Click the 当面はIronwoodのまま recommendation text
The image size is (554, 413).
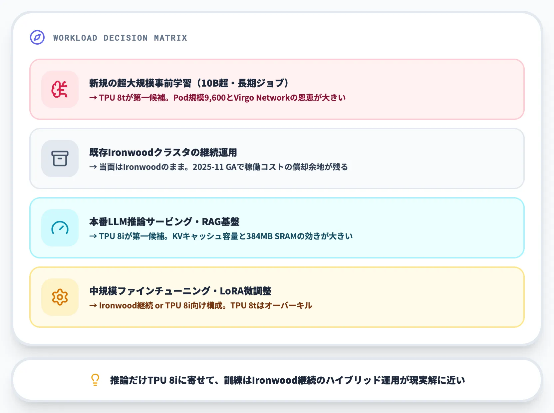coord(218,167)
